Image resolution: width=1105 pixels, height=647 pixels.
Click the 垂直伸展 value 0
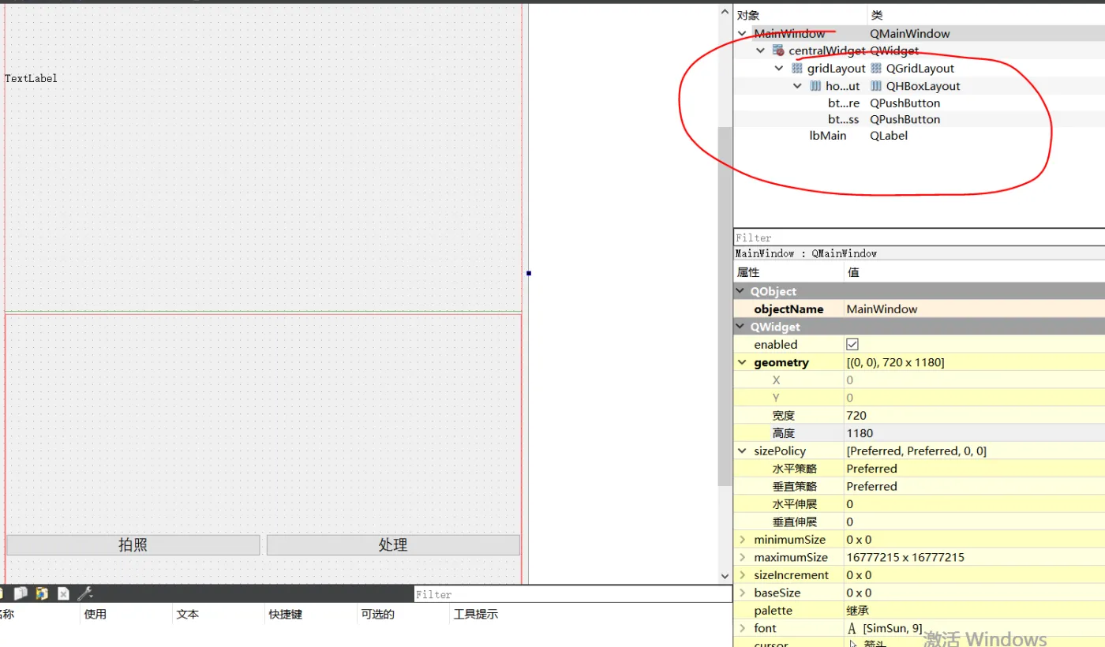coord(849,522)
